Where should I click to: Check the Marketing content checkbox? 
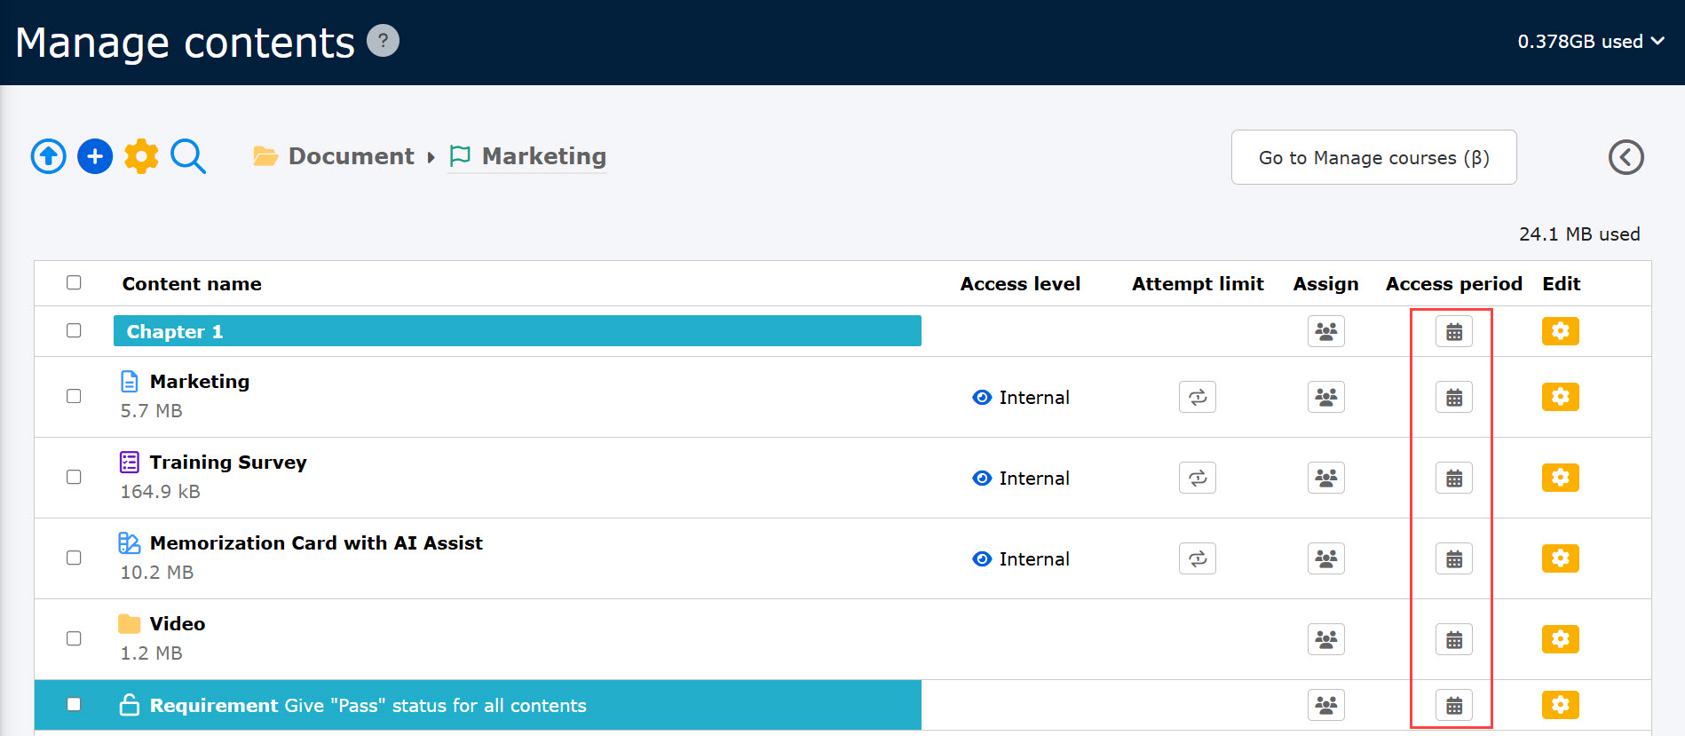[74, 396]
